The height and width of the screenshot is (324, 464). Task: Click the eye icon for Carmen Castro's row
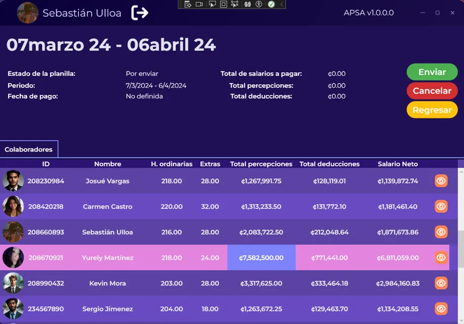point(441,206)
